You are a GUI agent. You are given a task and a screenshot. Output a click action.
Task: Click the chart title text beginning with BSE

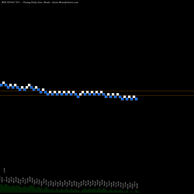tap(40, 2)
